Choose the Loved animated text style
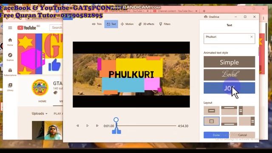This screenshot has width=272, height=153. pyautogui.click(x=229, y=75)
